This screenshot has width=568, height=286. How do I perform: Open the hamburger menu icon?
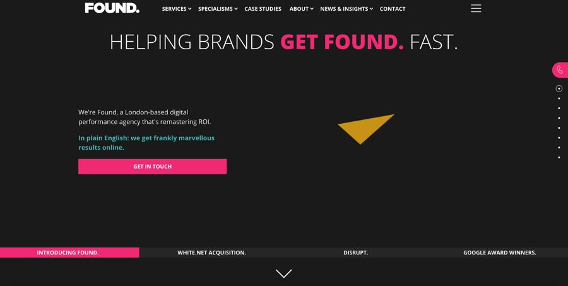(476, 8)
